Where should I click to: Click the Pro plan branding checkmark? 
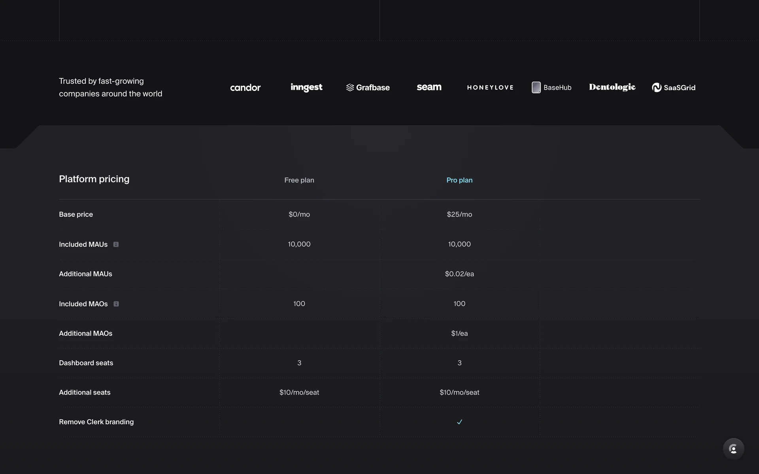(x=459, y=422)
